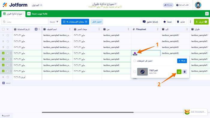Star row 8

pyautogui.click(x=8, y=77)
